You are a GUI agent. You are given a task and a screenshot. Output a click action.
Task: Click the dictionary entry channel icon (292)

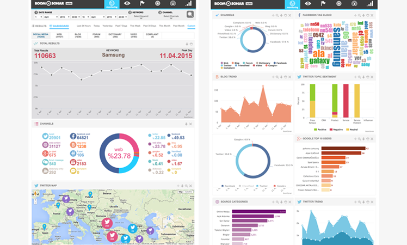tap(45, 171)
